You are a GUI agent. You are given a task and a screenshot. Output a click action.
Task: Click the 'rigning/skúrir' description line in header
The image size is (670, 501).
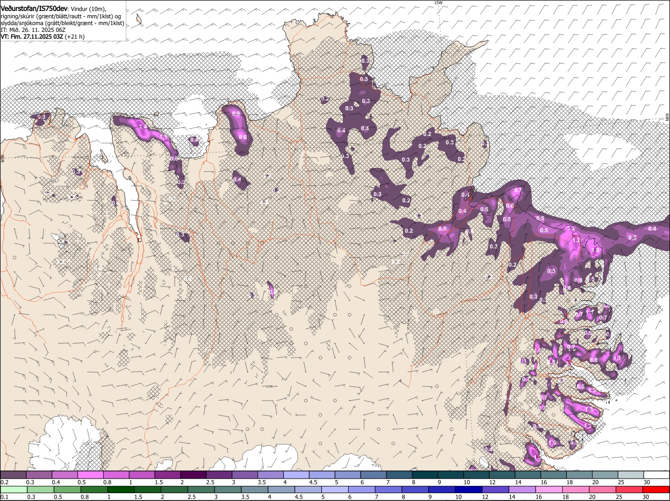click(61, 16)
